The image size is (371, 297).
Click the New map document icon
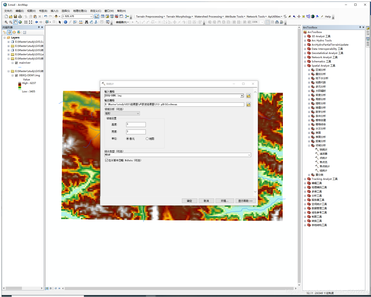click(x=6, y=16)
